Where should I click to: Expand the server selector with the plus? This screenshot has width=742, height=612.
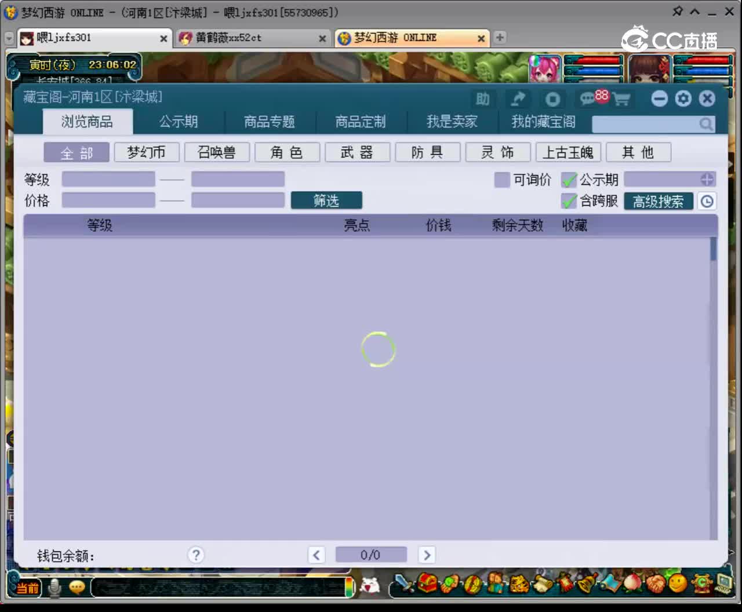pos(707,179)
